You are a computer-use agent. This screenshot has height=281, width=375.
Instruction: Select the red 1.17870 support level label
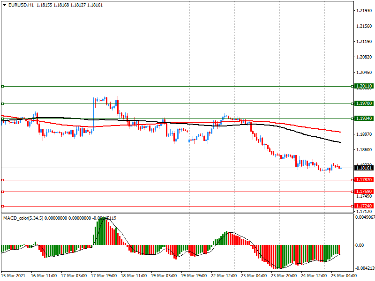point(364,180)
